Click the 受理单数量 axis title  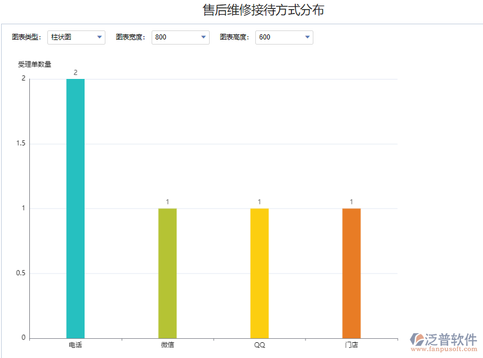pos(34,64)
